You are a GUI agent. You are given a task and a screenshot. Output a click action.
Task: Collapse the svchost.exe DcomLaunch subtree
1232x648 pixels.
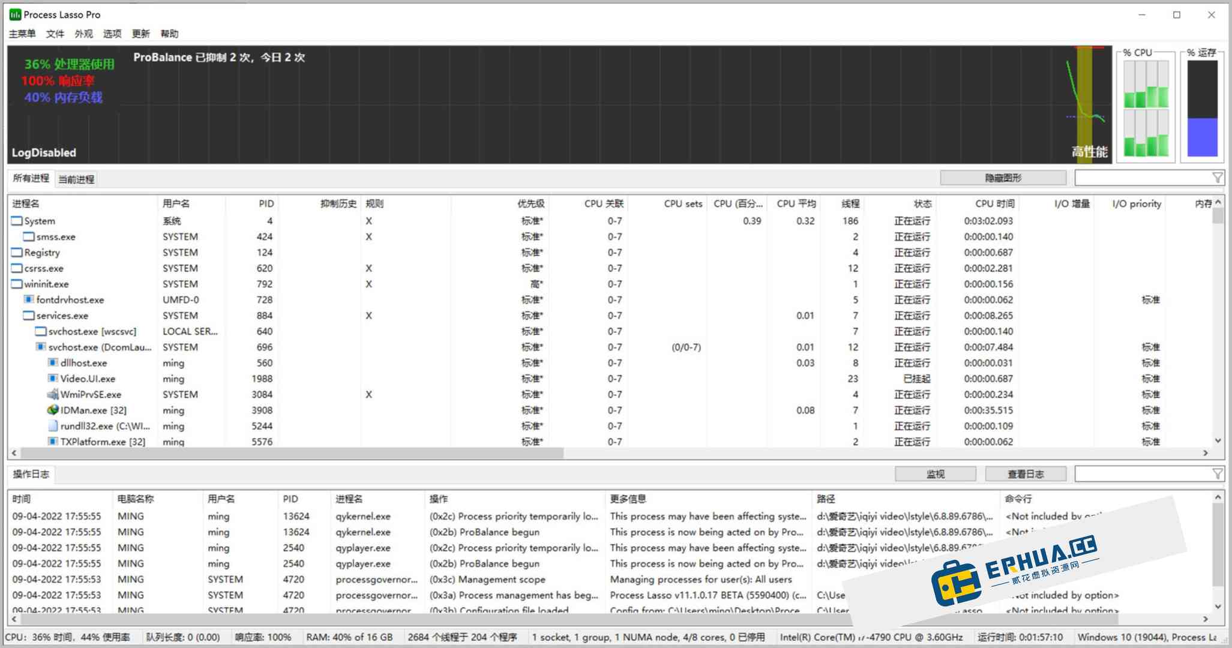40,347
